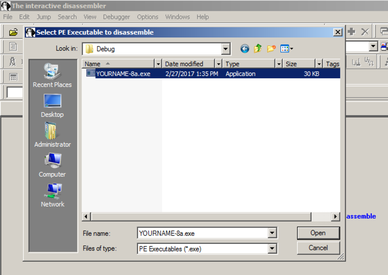Expand the Look in folder dropdown
This screenshot has height=275, width=388.
(x=225, y=49)
